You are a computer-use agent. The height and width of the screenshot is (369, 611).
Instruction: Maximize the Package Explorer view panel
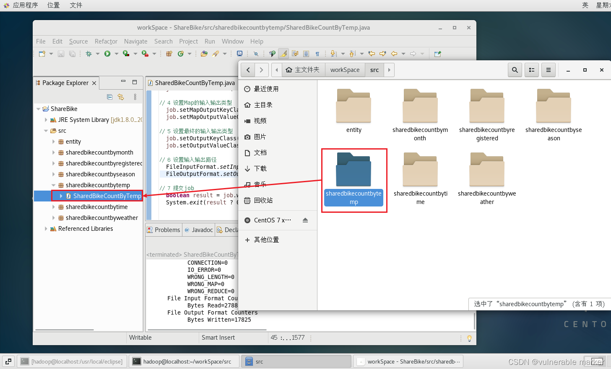(x=135, y=82)
